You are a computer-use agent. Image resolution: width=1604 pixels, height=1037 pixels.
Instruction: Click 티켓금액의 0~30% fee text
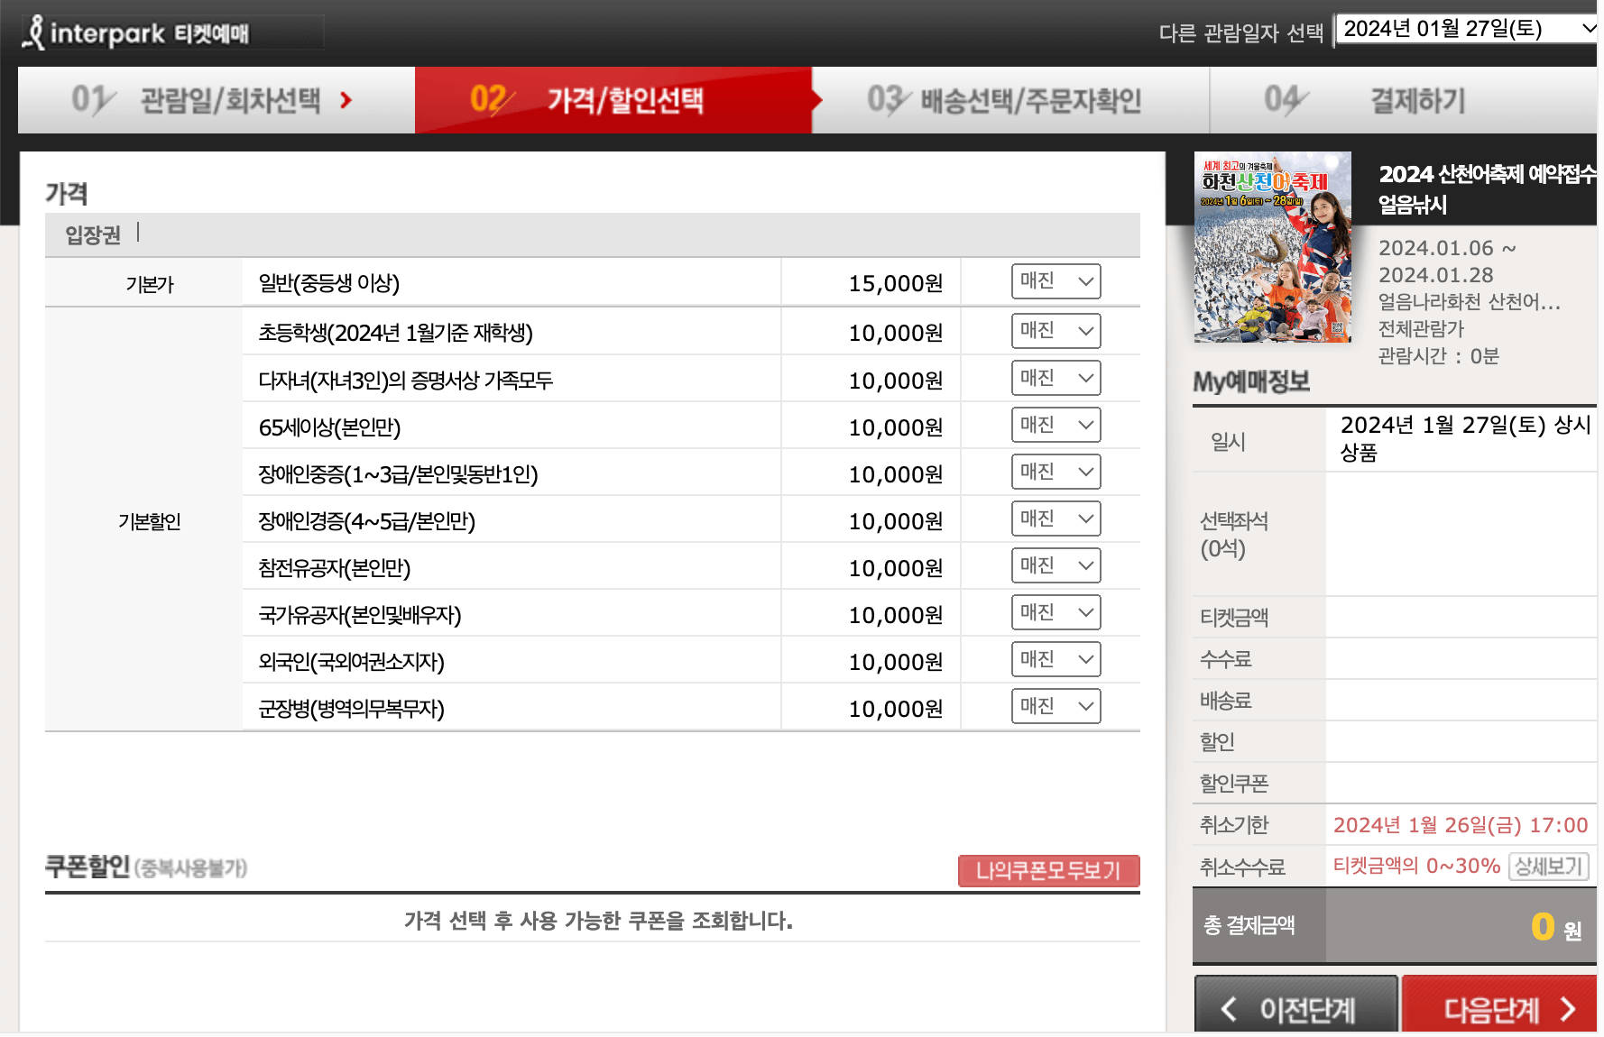tap(1416, 866)
